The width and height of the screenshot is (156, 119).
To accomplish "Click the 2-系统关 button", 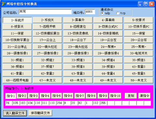I will [x=47, y=20].
